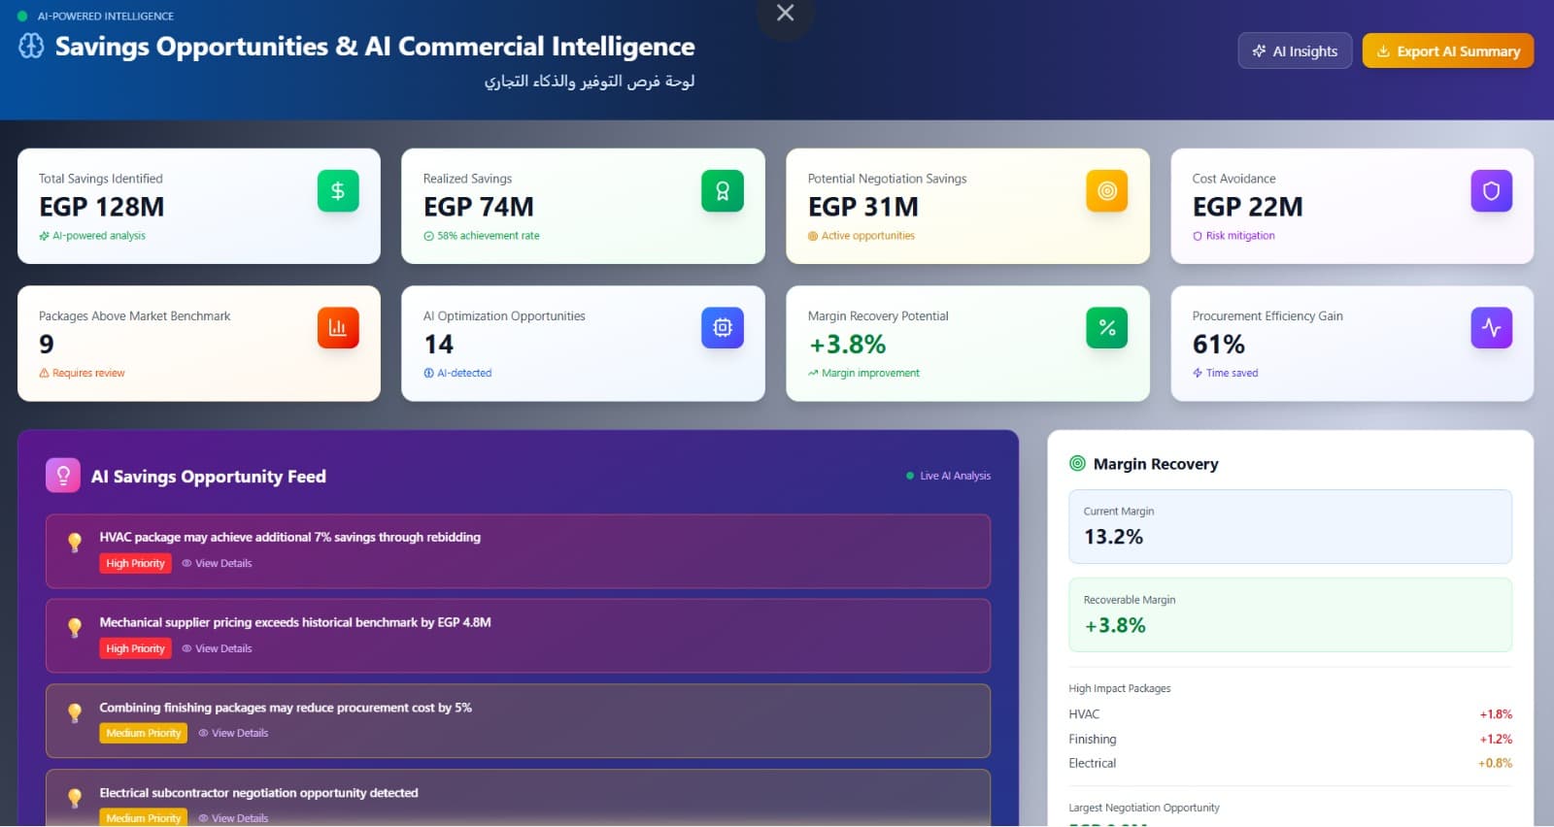Select the Recoverable Margin +3.8% box
The image size is (1554, 827).
(x=1290, y=615)
